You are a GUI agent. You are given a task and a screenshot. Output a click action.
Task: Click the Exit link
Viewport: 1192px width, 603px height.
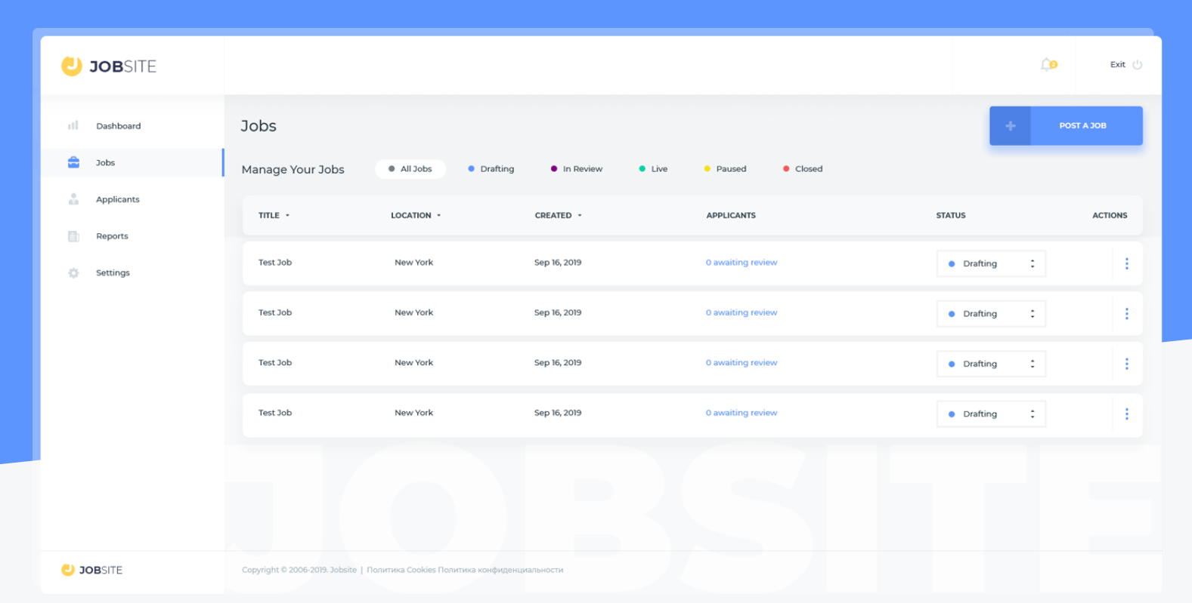coord(1117,65)
